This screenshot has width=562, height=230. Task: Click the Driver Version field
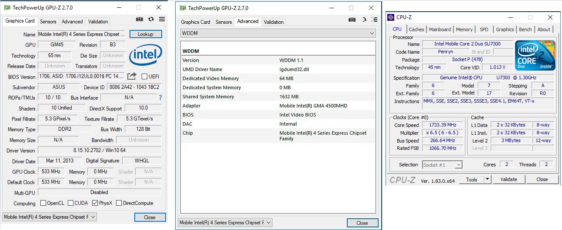click(x=99, y=150)
